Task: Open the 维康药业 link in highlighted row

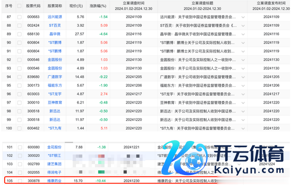Action: [55, 181]
